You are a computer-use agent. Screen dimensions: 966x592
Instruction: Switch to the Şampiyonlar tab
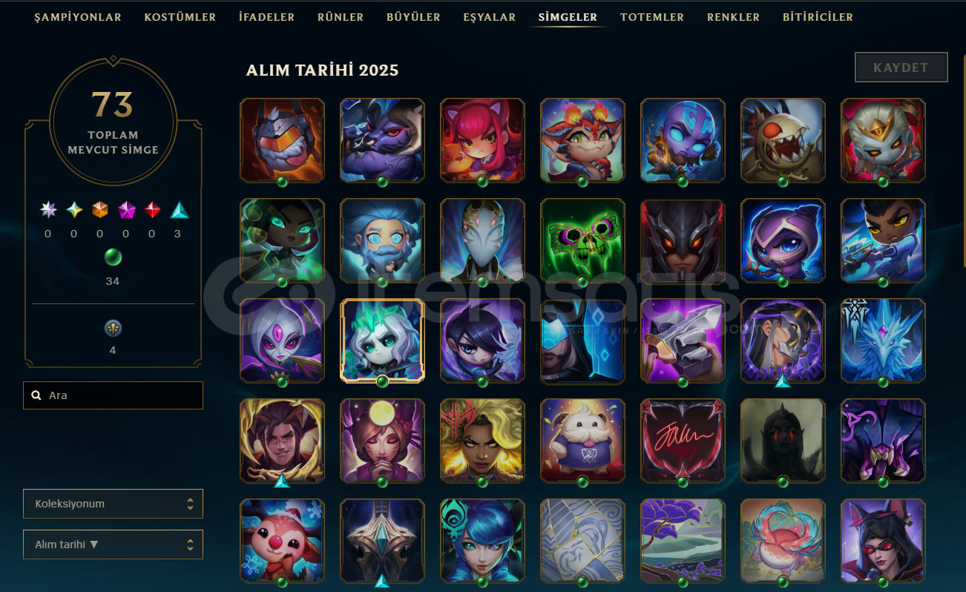pyautogui.click(x=78, y=17)
